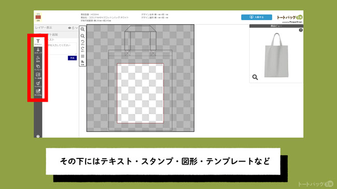Redo the last action
Screen dimensions: 337x189
(x=82, y=49)
